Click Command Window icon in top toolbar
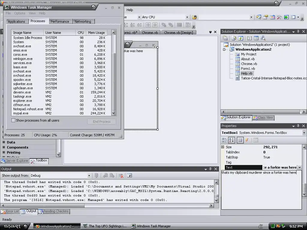The height and width of the screenshot is (230, 307). [293, 17]
